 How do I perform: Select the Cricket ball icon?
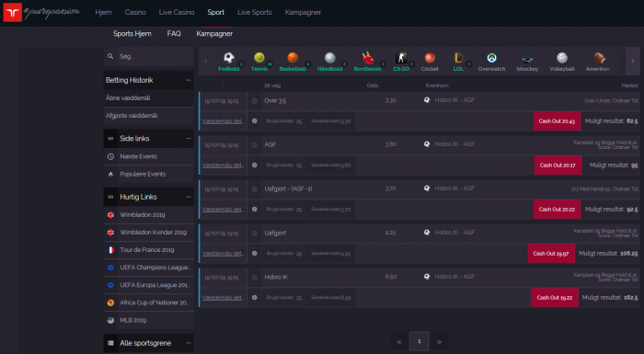pyautogui.click(x=430, y=58)
